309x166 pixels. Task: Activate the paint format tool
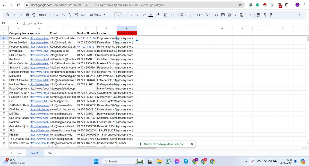pos(34,15)
